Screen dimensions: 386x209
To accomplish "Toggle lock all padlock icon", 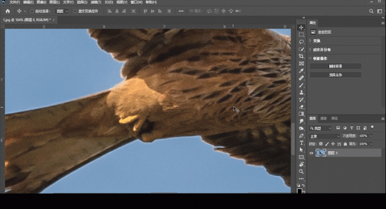I will [345, 144].
